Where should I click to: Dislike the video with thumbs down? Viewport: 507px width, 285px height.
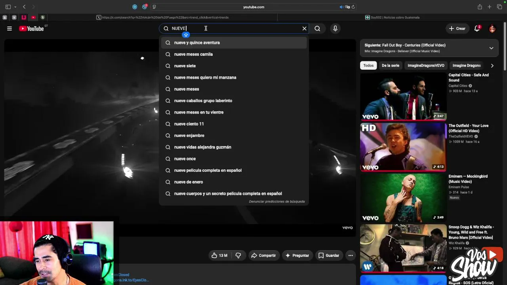[238, 256]
